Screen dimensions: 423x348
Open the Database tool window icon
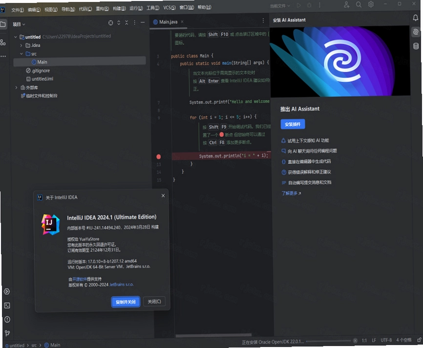coord(416,46)
